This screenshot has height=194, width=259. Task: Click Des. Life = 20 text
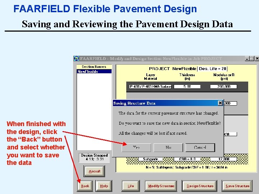point(213,69)
